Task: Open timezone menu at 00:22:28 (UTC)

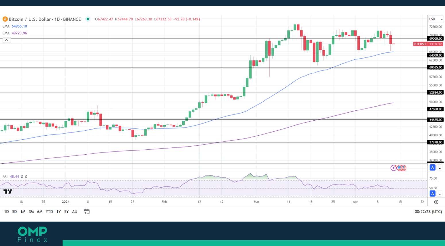Action: 428,212
